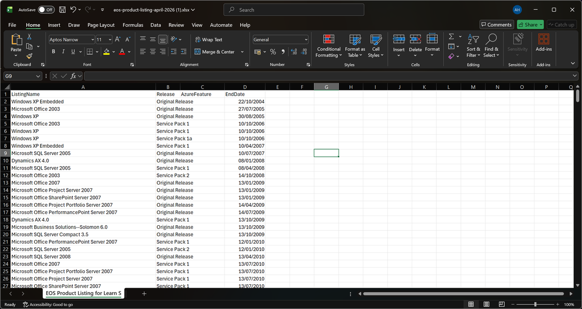This screenshot has width=582, height=309.
Task: Toggle Underline formatting
Action: [73, 52]
